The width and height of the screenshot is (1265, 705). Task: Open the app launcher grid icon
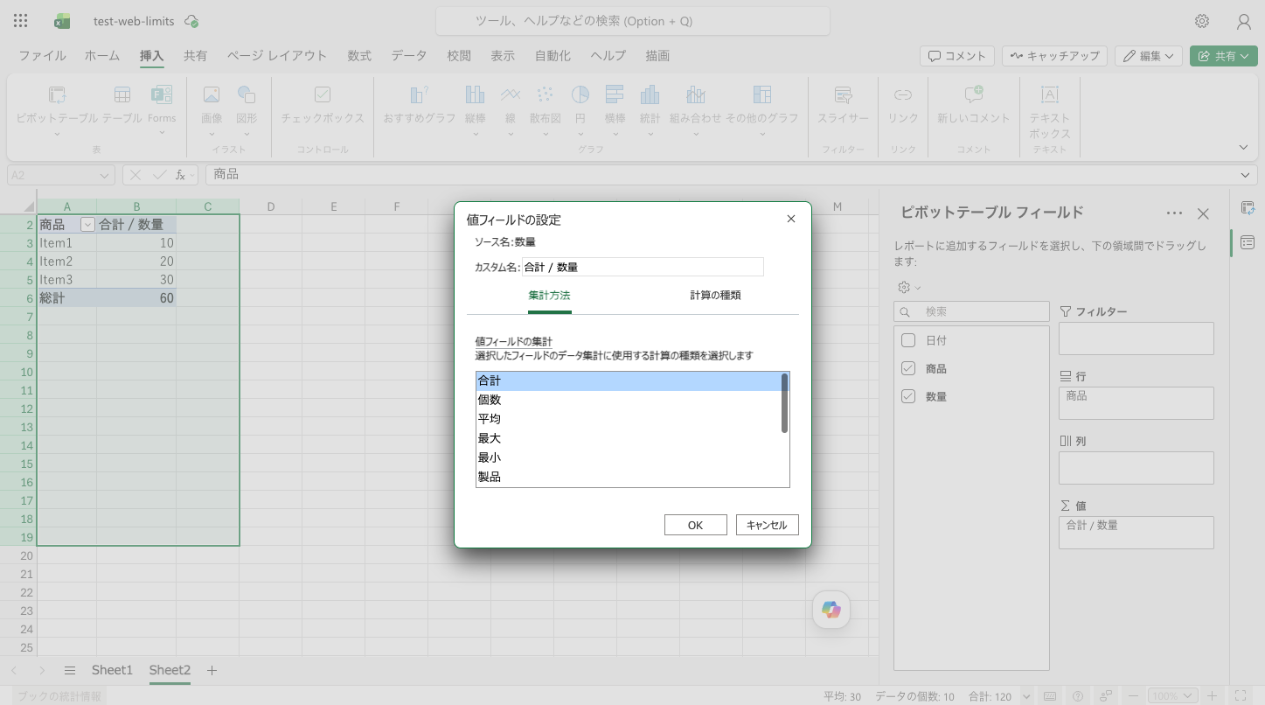pos(21,21)
